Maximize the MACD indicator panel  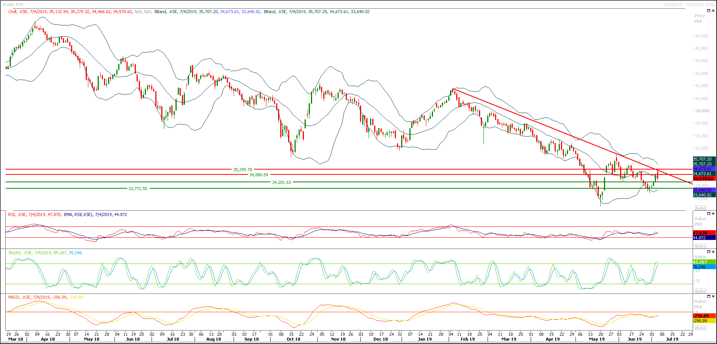pyautogui.click(x=709, y=296)
